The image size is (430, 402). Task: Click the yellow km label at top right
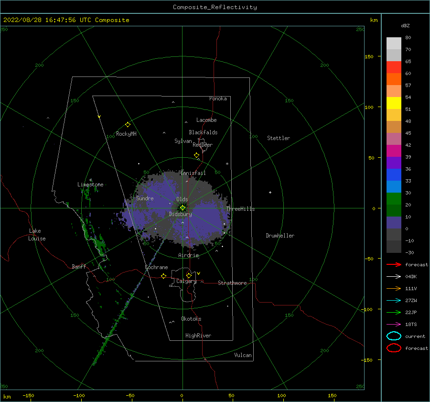[374, 20]
